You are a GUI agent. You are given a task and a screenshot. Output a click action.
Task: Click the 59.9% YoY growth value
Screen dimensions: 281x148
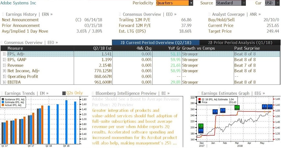point(175,59)
